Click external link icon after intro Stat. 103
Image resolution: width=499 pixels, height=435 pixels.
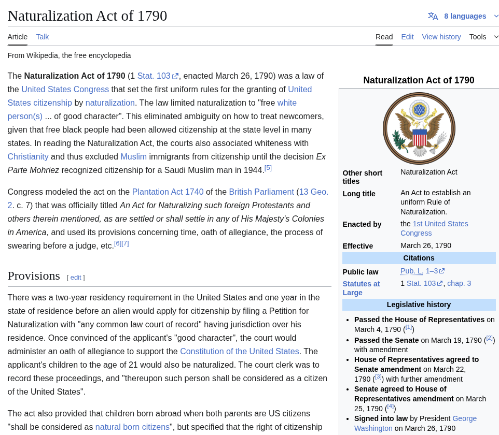point(175,76)
